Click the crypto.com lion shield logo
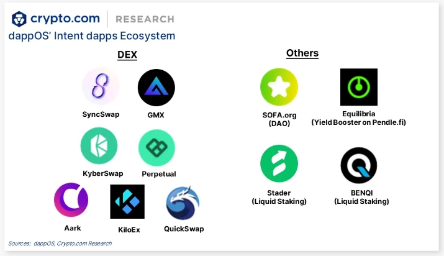Image resolution: width=444 pixels, height=256 pixels. click(x=19, y=19)
